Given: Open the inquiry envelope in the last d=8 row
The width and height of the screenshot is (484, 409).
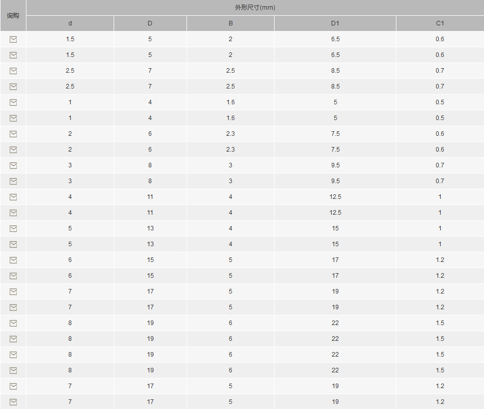Looking at the screenshot, I should tap(13, 370).
